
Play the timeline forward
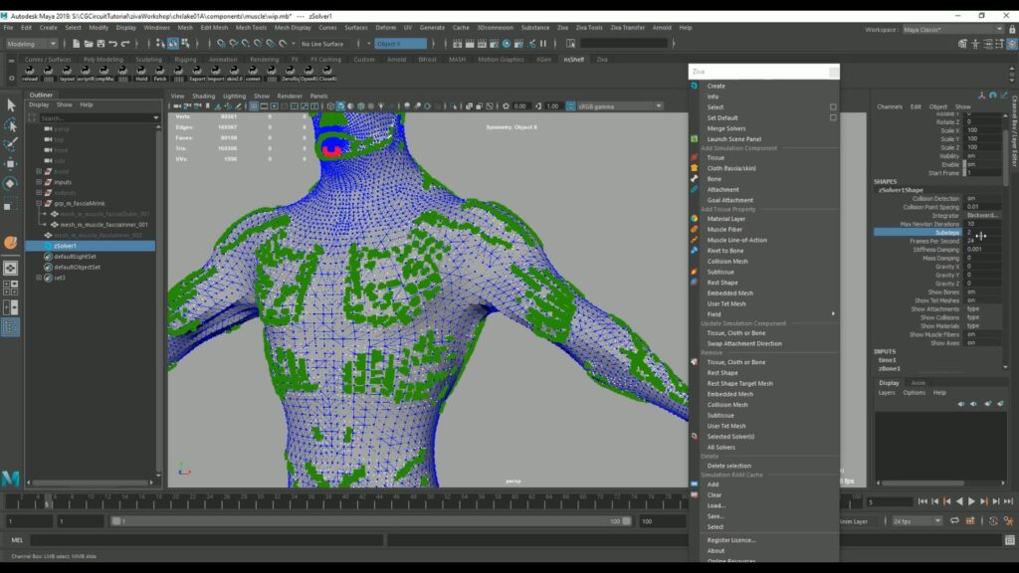[x=971, y=501]
